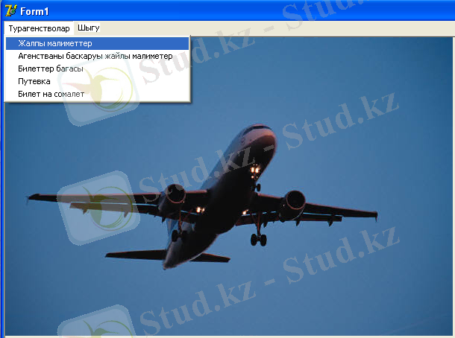455x338 pixels.
Task: Choose Агенстваны баскаруы жайлы малиметер
Action: [97, 56]
